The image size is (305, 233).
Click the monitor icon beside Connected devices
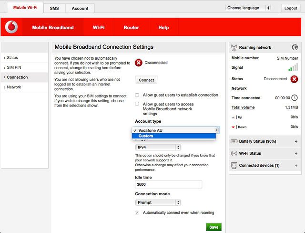pos(234,165)
